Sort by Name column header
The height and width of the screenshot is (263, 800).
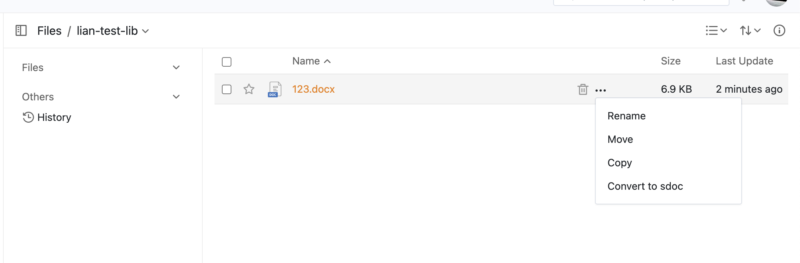[x=306, y=61]
